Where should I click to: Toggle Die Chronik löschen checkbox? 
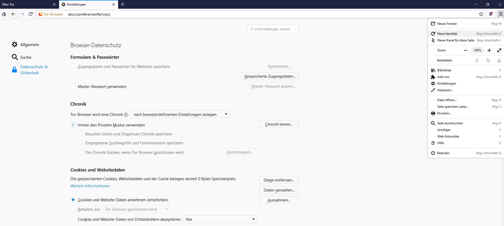(x=80, y=152)
